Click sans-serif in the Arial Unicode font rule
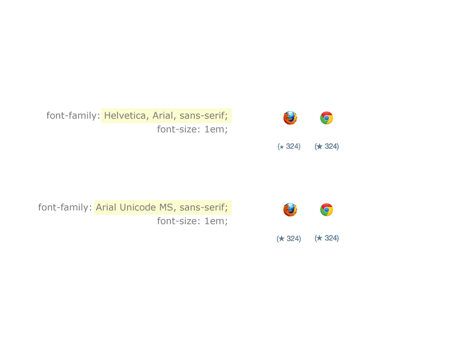 pyautogui.click(x=203, y=207)
